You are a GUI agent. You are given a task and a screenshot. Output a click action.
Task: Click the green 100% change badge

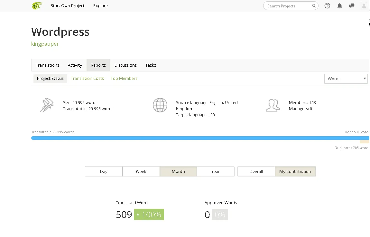149,214
